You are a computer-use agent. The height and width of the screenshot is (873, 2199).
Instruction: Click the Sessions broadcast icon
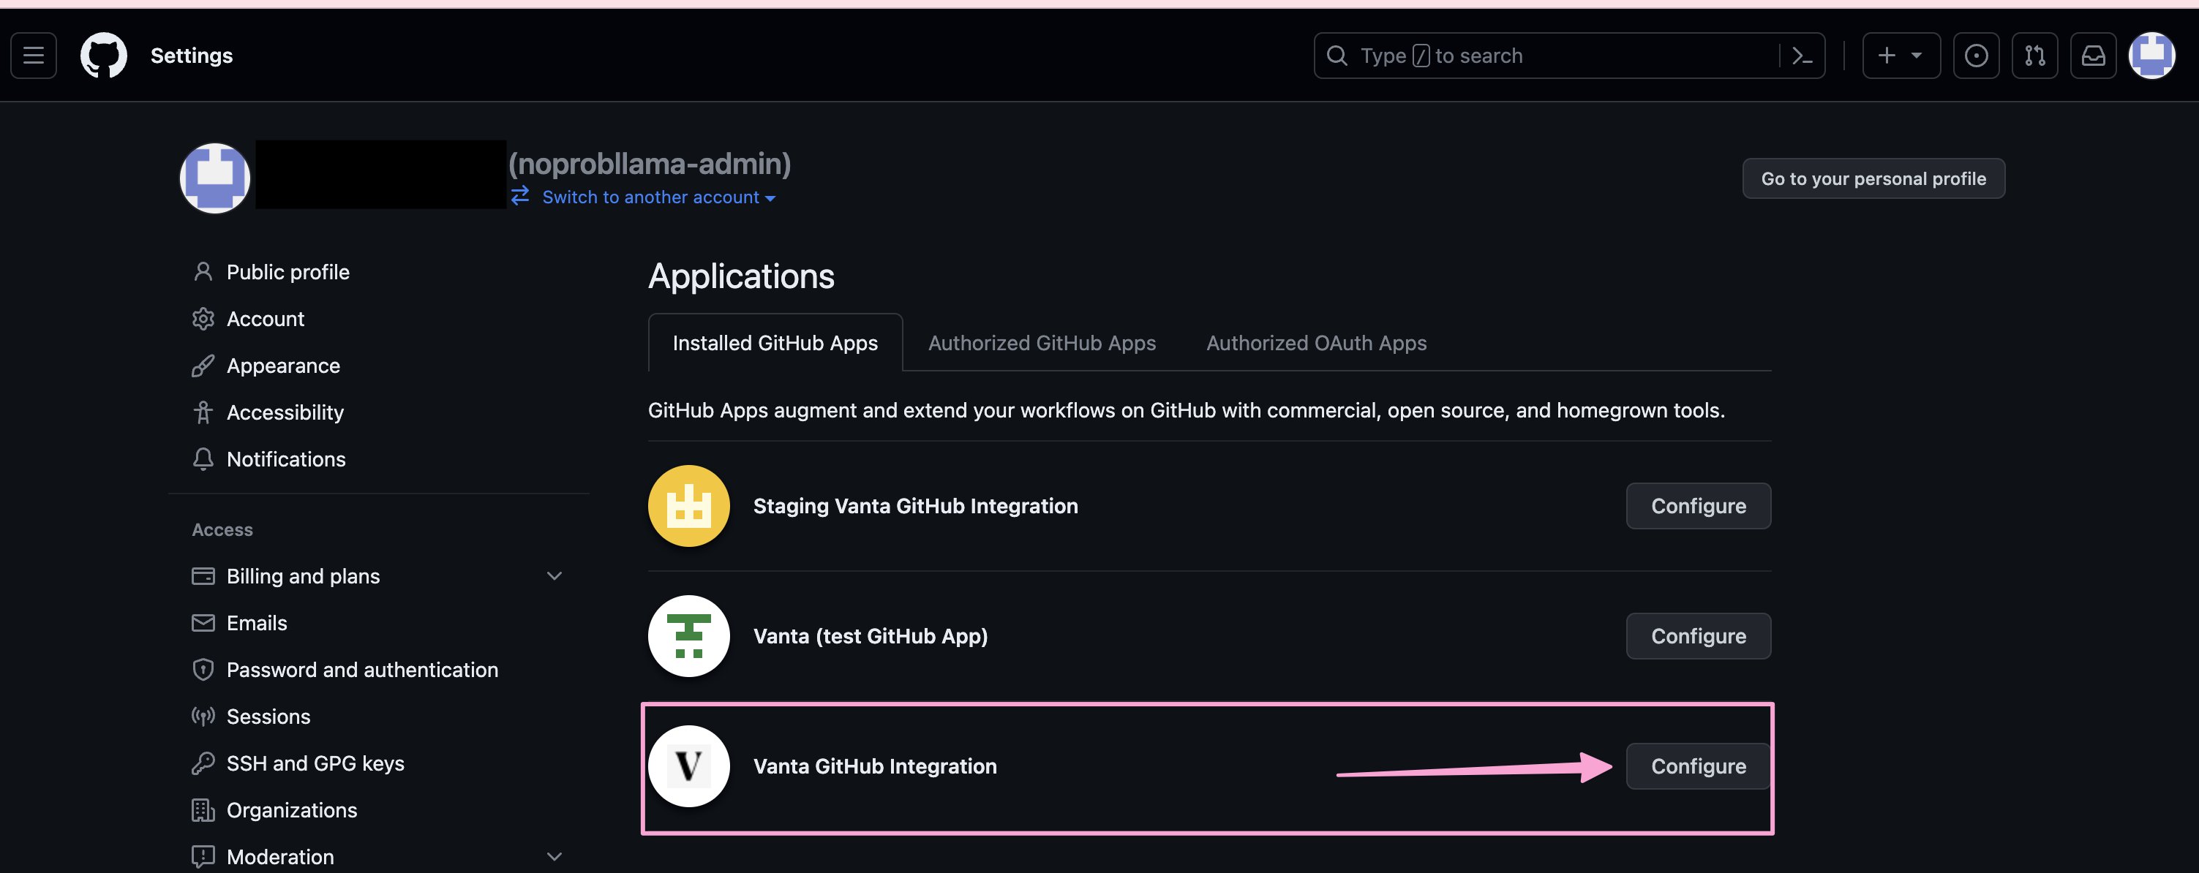click(x=203, y=717)
